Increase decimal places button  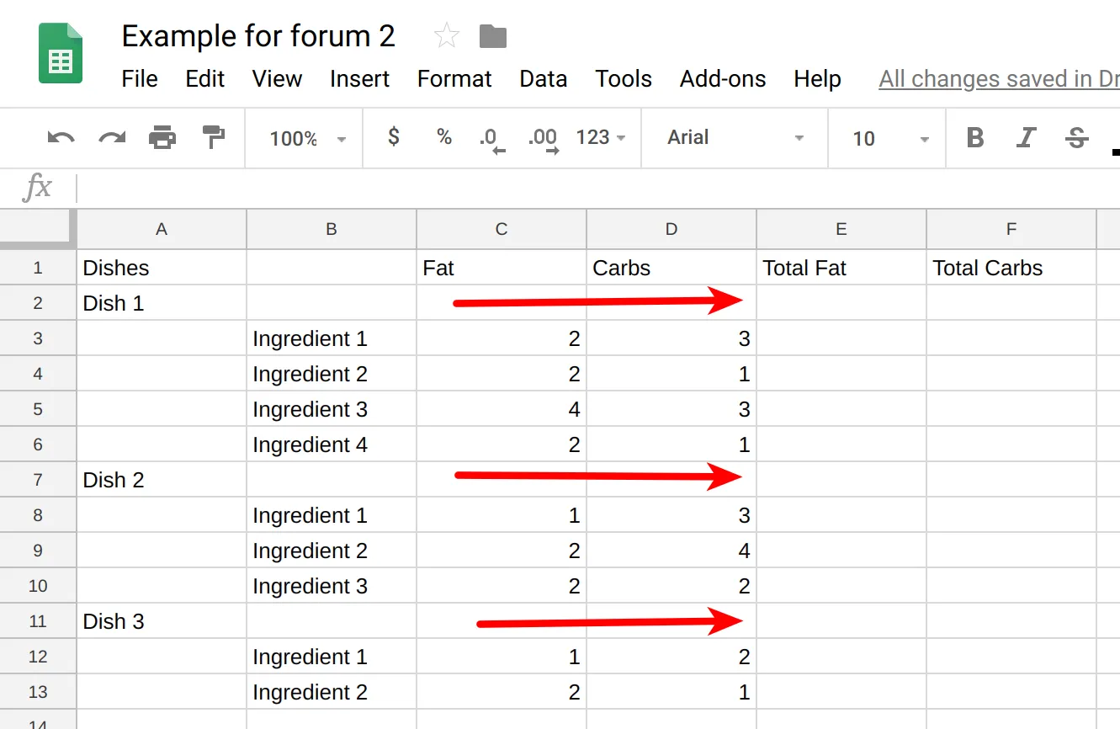point(543,139)
